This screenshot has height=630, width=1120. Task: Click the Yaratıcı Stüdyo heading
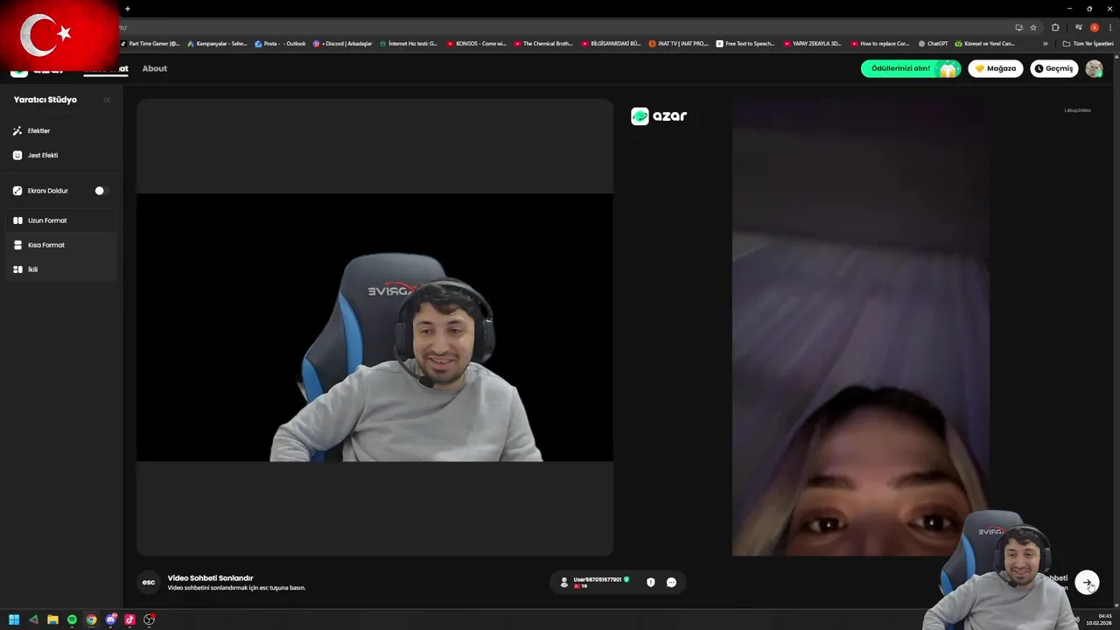coord(45,100)
